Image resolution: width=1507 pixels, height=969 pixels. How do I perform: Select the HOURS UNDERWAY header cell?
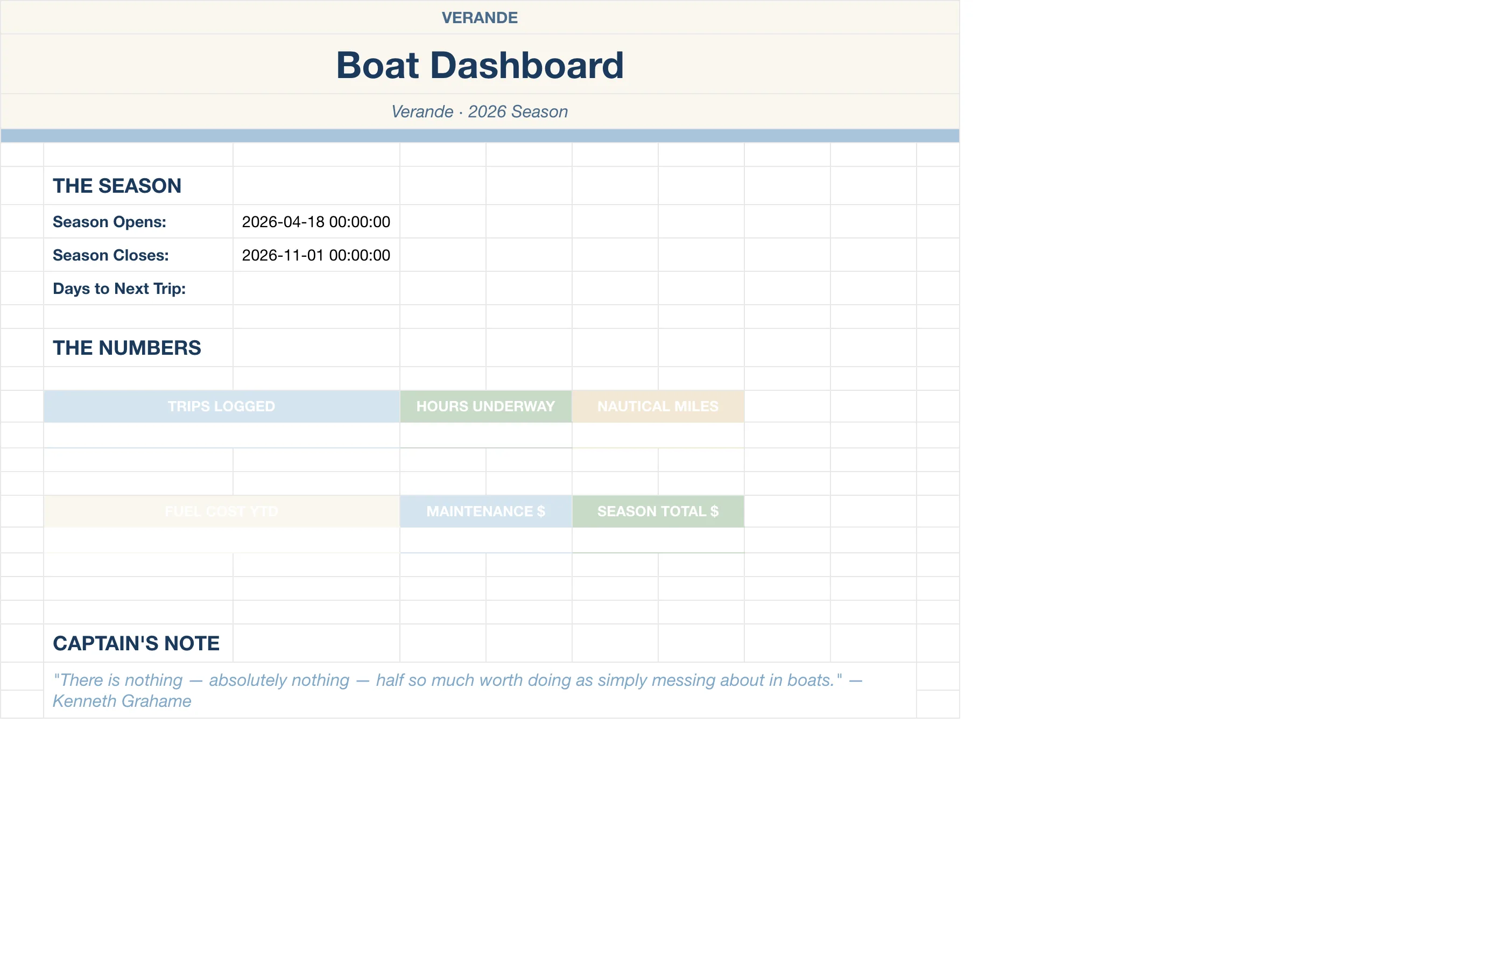485,406
